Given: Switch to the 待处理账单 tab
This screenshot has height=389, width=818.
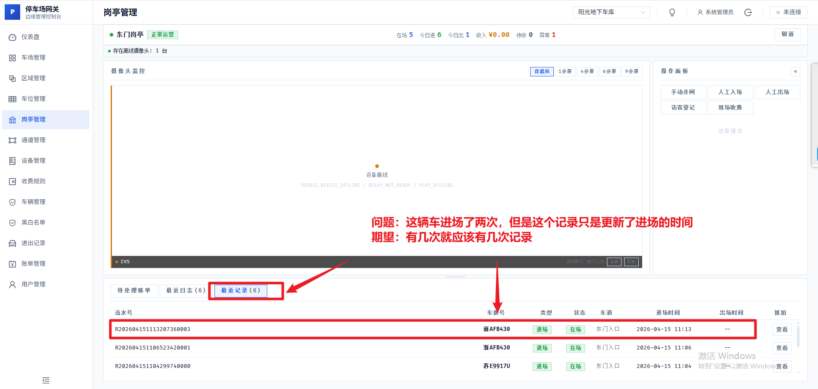Looking at the screenshot, I should point(134,291).
